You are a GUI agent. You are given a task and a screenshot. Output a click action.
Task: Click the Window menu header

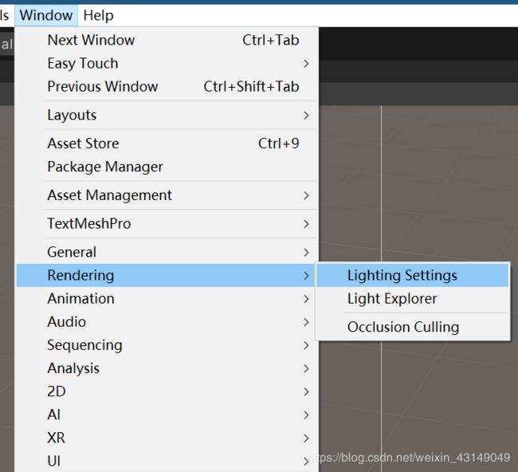point(46,15)
